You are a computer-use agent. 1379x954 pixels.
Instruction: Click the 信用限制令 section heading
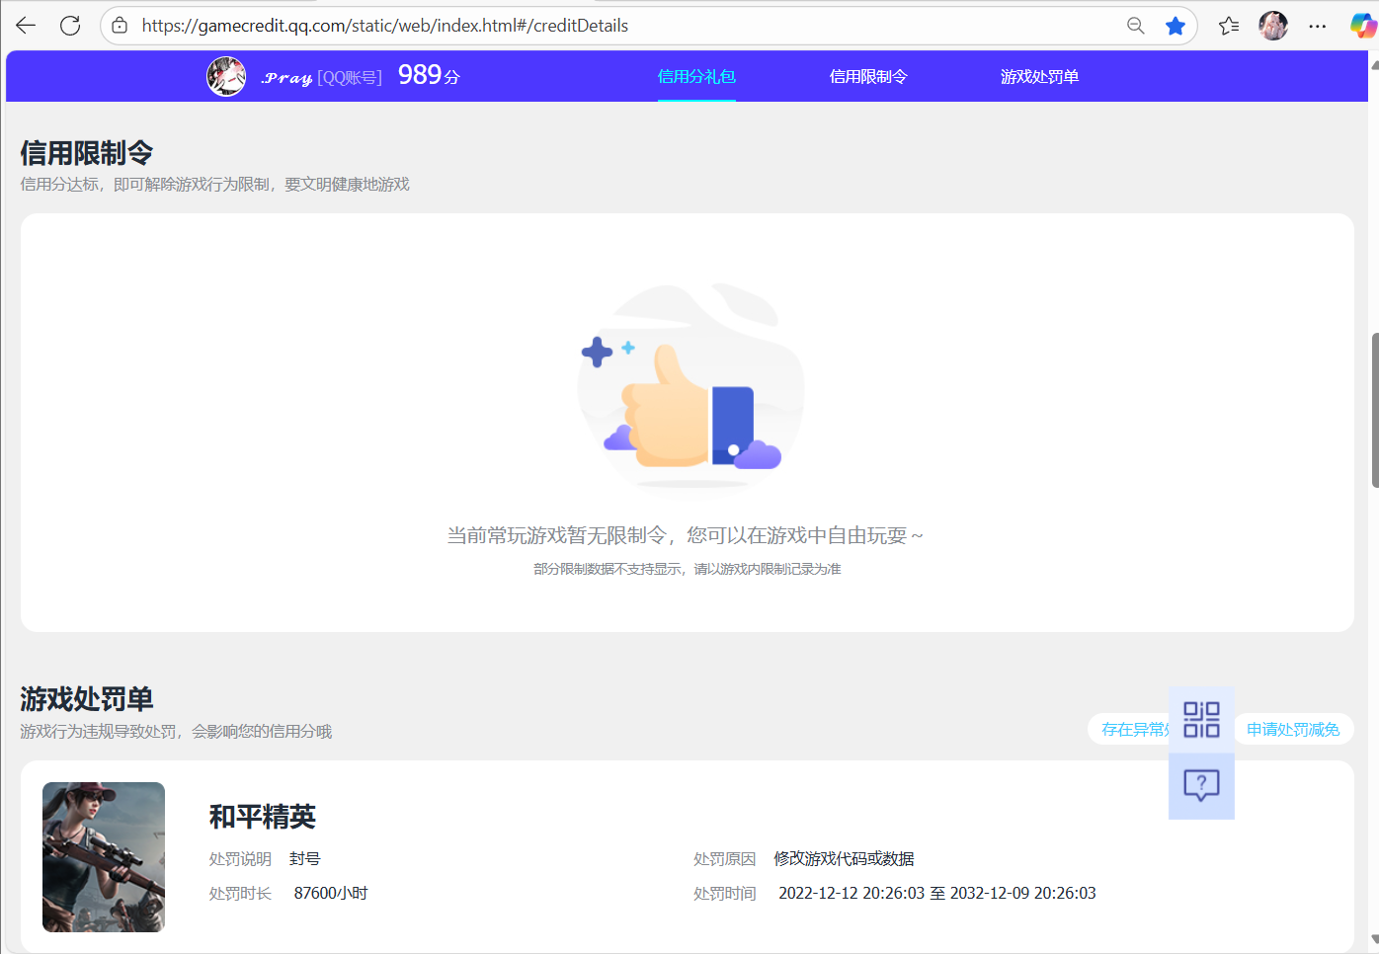(87, 153)
